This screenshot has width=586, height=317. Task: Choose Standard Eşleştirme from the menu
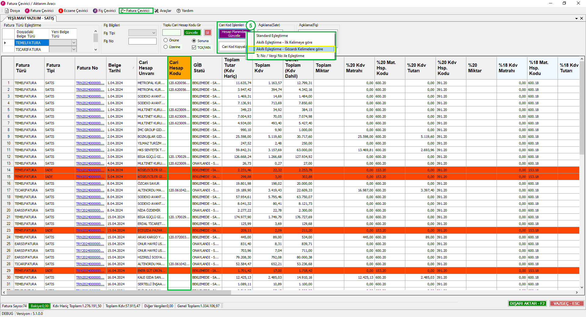click(272, 36)
